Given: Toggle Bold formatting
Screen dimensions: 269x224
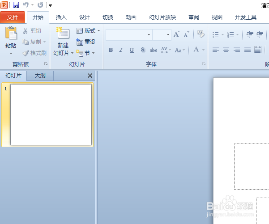Looking at the screenshot, I should coord(111,50).
